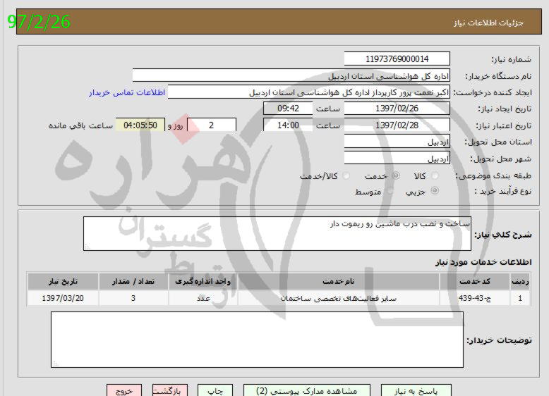The height and width of the screenshot is (396, 549).
Task: Click creation date field 1397/02/26
Action: tap(397, 109)
